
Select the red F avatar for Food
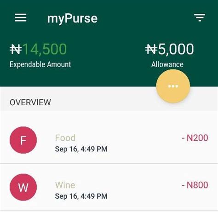(x=23, y=140)
